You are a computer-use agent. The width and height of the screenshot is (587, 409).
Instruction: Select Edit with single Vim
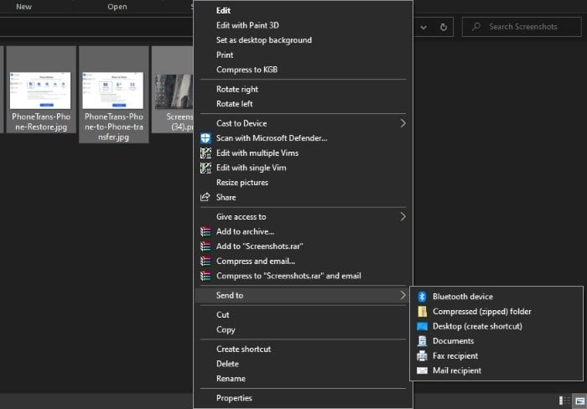(303, 168)
